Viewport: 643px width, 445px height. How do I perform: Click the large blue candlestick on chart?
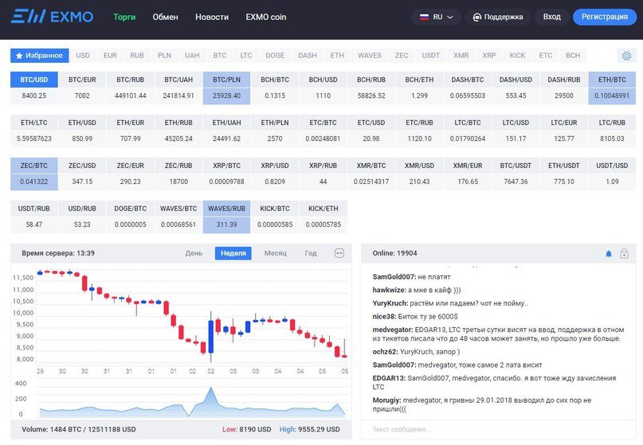[211, 337]
